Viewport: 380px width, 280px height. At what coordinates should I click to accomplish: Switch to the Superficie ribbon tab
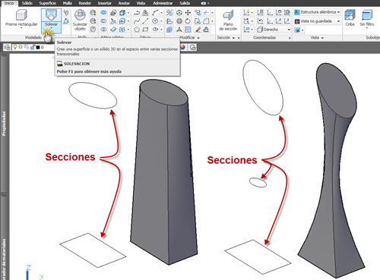click(x=48, y=3)
